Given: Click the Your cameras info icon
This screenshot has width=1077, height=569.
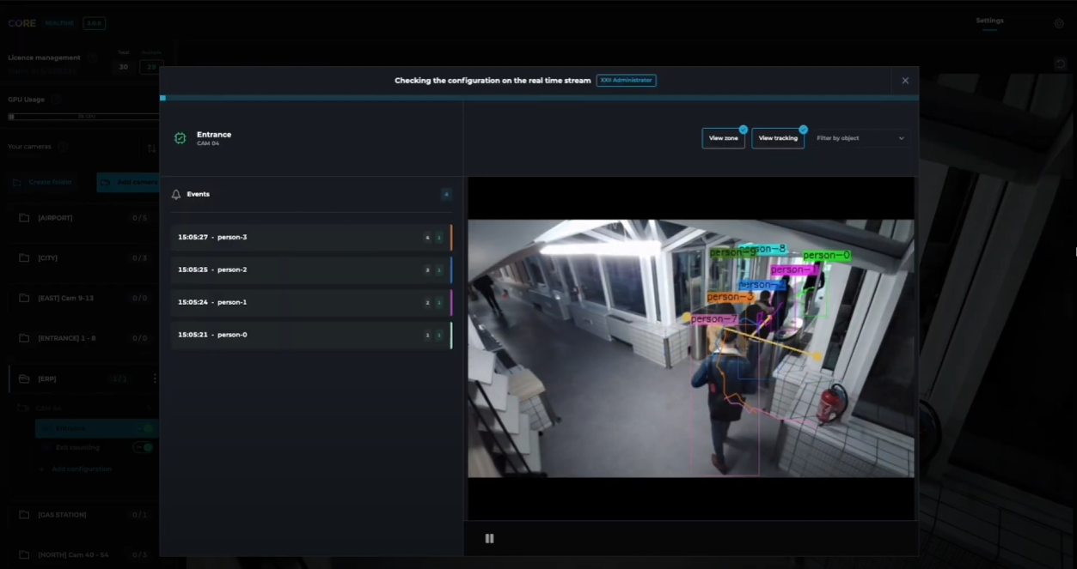Looking at the screenshot, I should (x=62, y=147).
